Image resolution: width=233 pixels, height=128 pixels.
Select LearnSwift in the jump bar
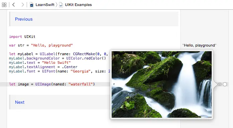pyautogui.click(x=45, y=5)
